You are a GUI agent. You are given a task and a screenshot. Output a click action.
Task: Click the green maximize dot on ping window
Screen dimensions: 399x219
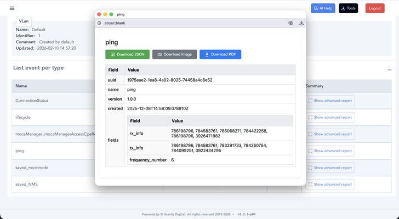tap(111, 14)
